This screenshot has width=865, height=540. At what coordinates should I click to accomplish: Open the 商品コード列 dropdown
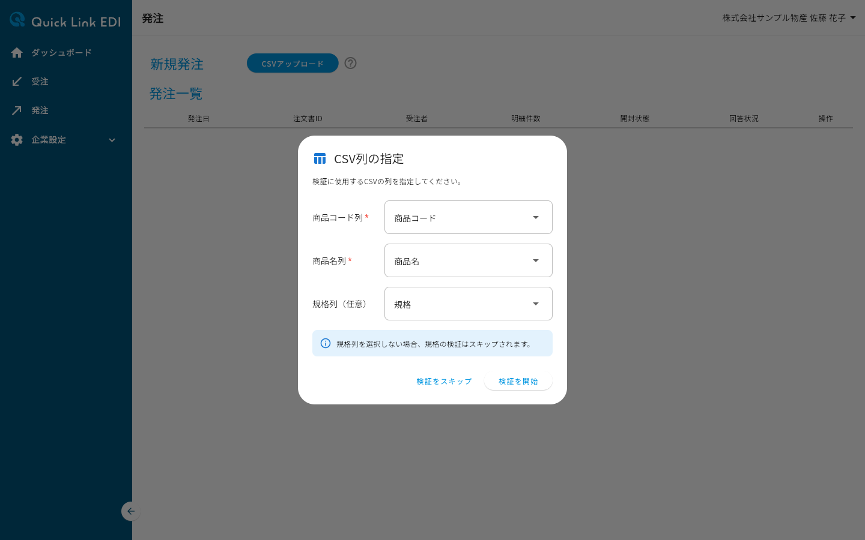(469, 217)
